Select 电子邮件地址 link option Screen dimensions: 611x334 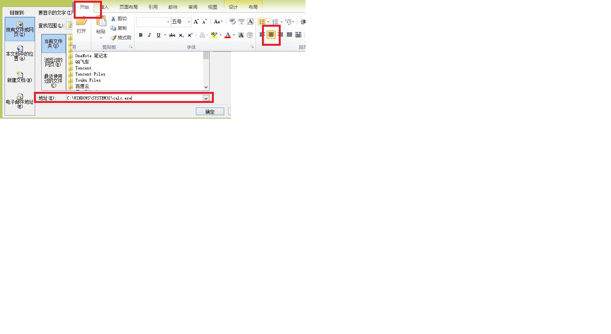click(20, 101)
